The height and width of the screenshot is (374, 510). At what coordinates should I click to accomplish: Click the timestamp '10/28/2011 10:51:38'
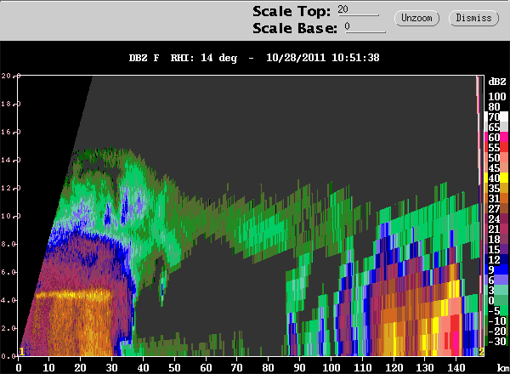[x=323, y=58]
